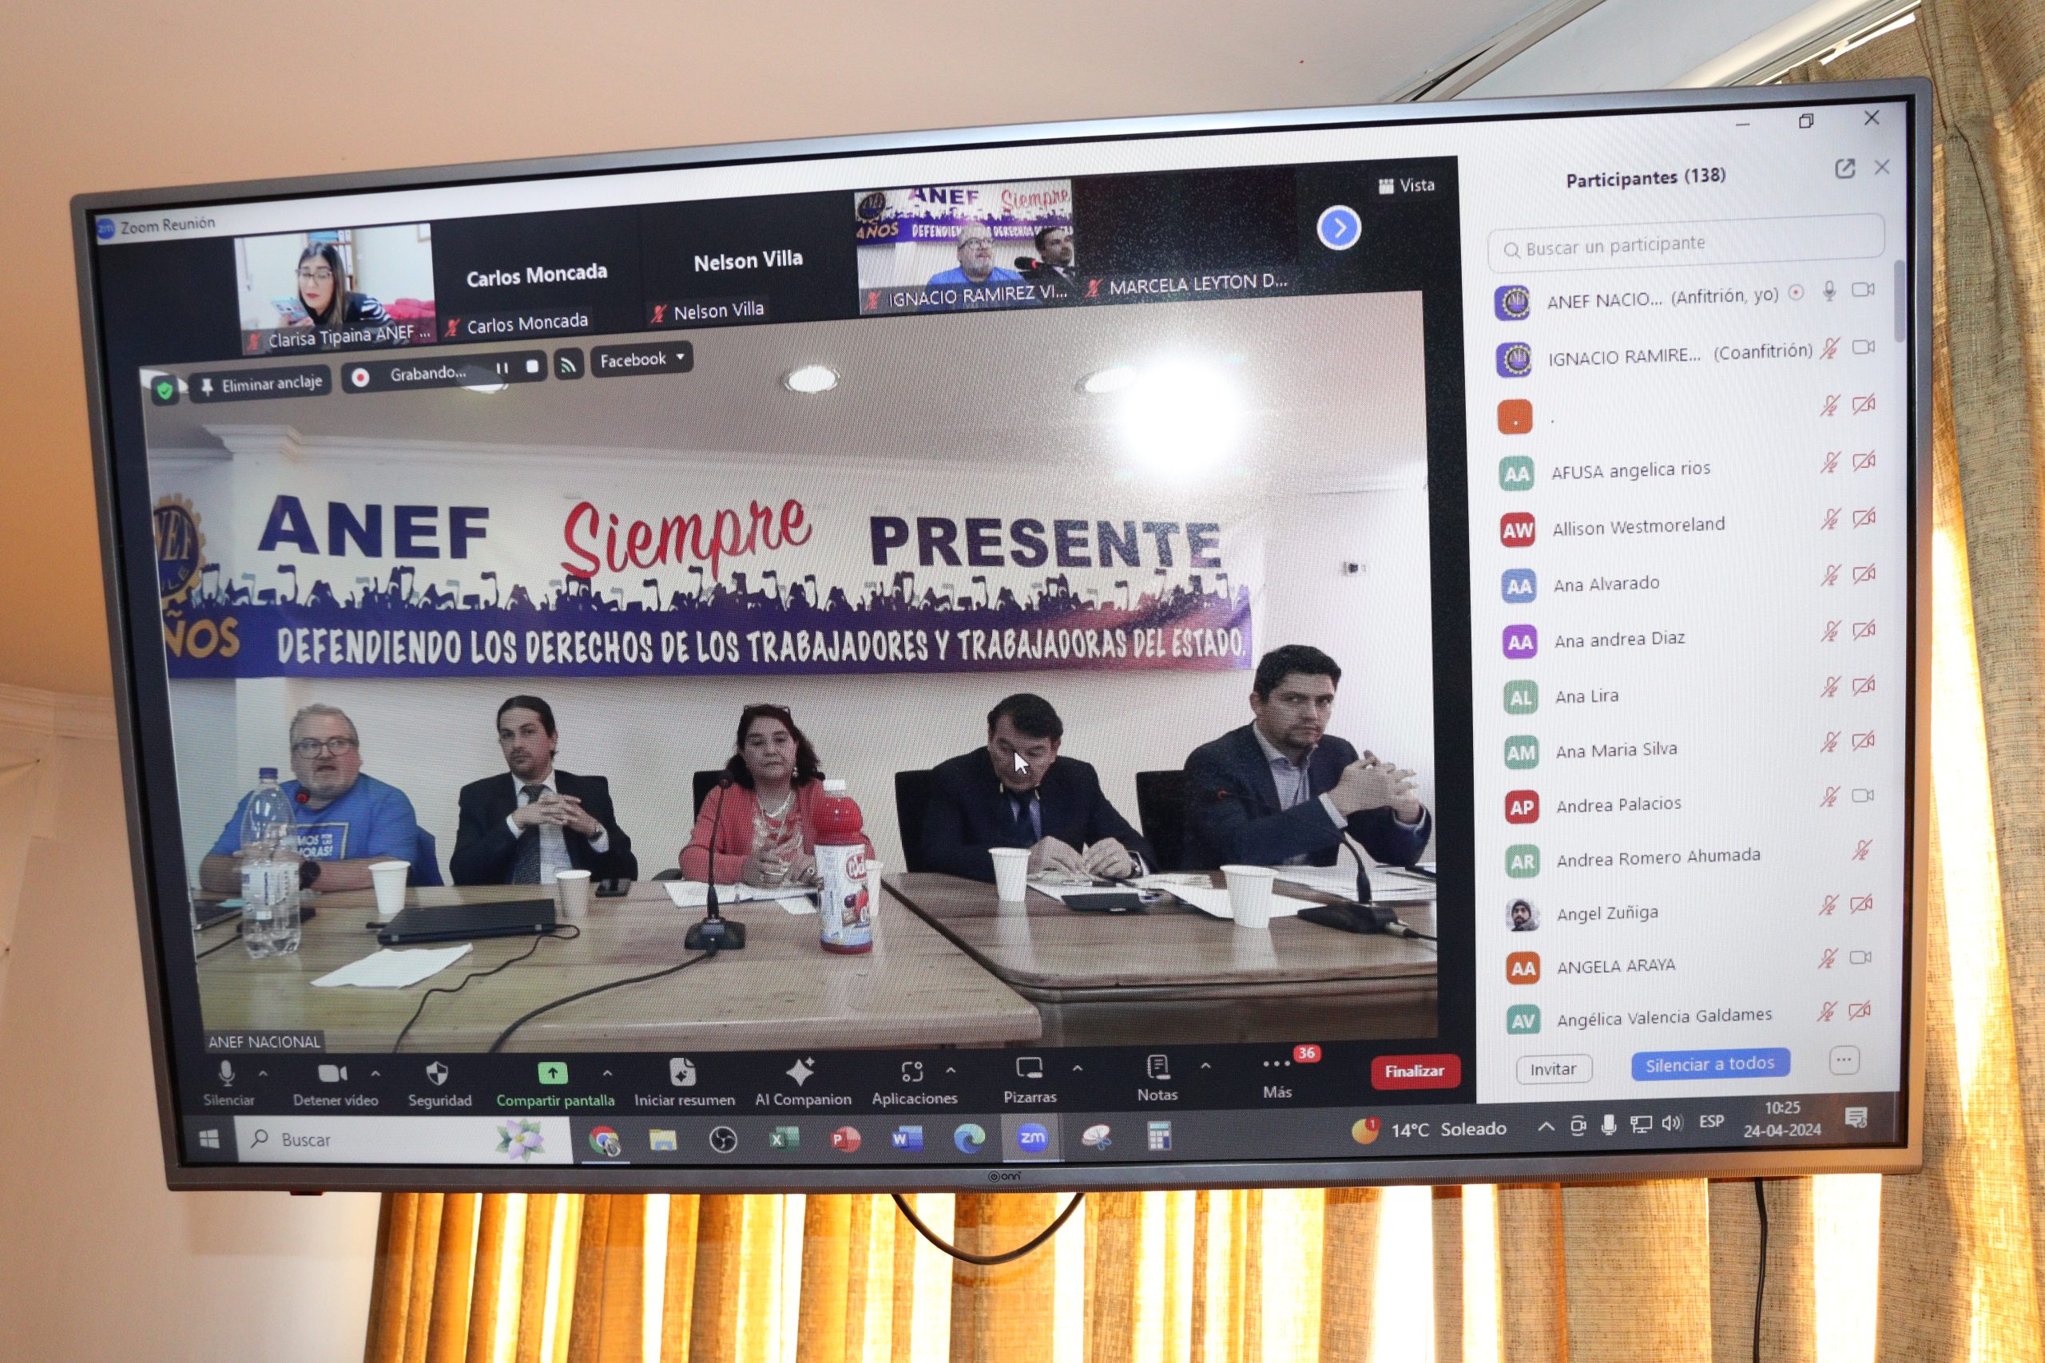Open the ESP language indicator
This screenshot has height=1363, width=2045.
[x=1711, y=1121]
